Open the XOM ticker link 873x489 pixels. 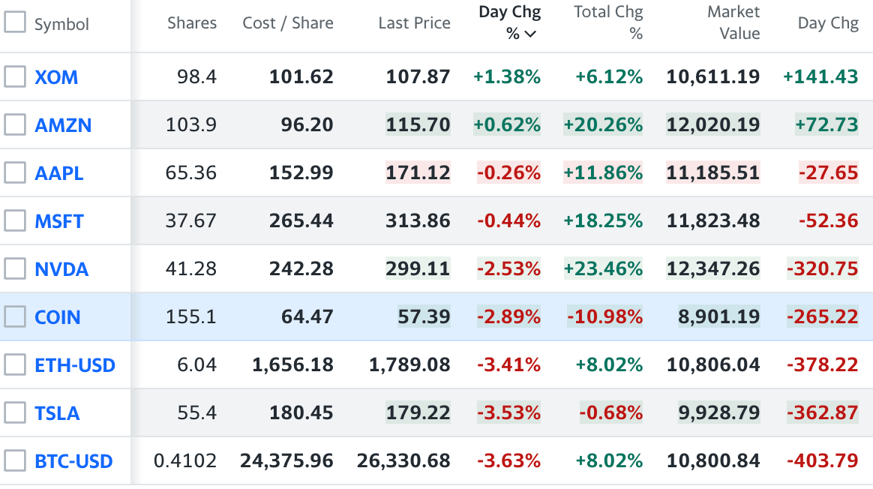[56, 76]
